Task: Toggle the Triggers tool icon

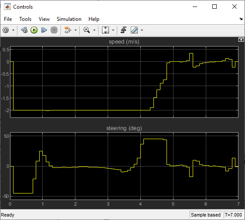Action: click(x=124, y=30)
